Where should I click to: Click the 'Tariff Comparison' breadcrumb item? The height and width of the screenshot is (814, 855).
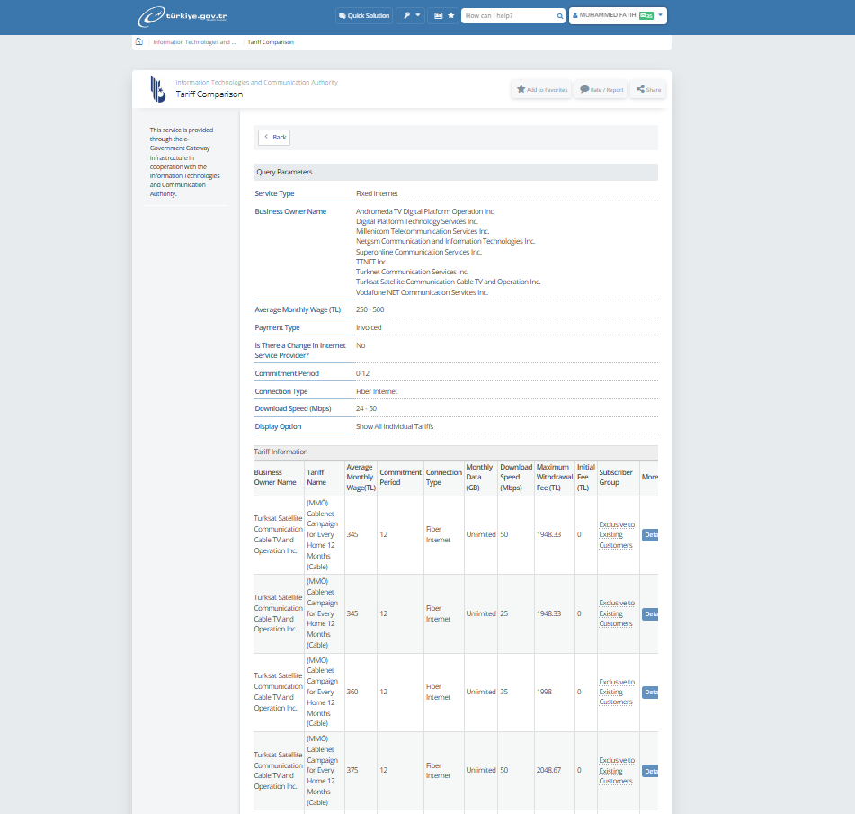click(x=271, y=42)
